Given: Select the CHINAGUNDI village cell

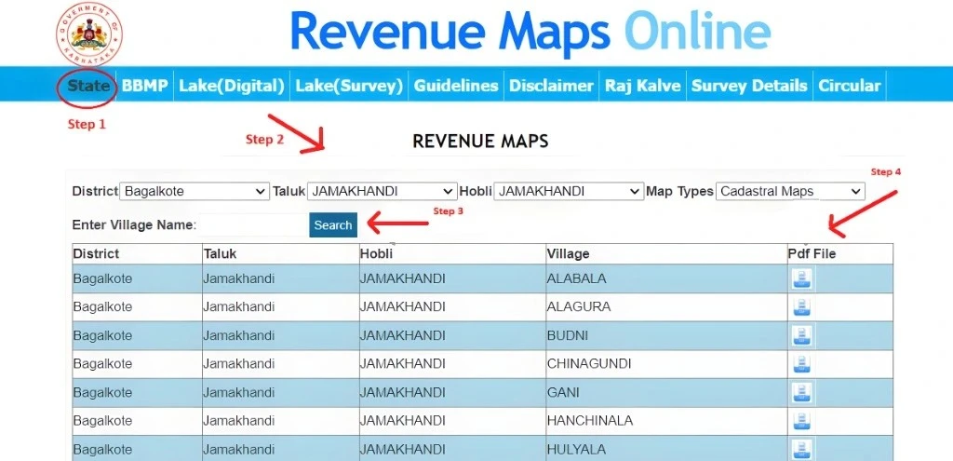Looking at the screenshot, I should coord(666,364).
